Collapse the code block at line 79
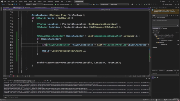The image size is (180, 101). coord(19,39)
